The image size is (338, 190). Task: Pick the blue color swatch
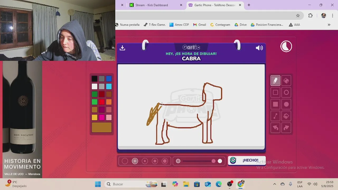[x=109, y=79]
